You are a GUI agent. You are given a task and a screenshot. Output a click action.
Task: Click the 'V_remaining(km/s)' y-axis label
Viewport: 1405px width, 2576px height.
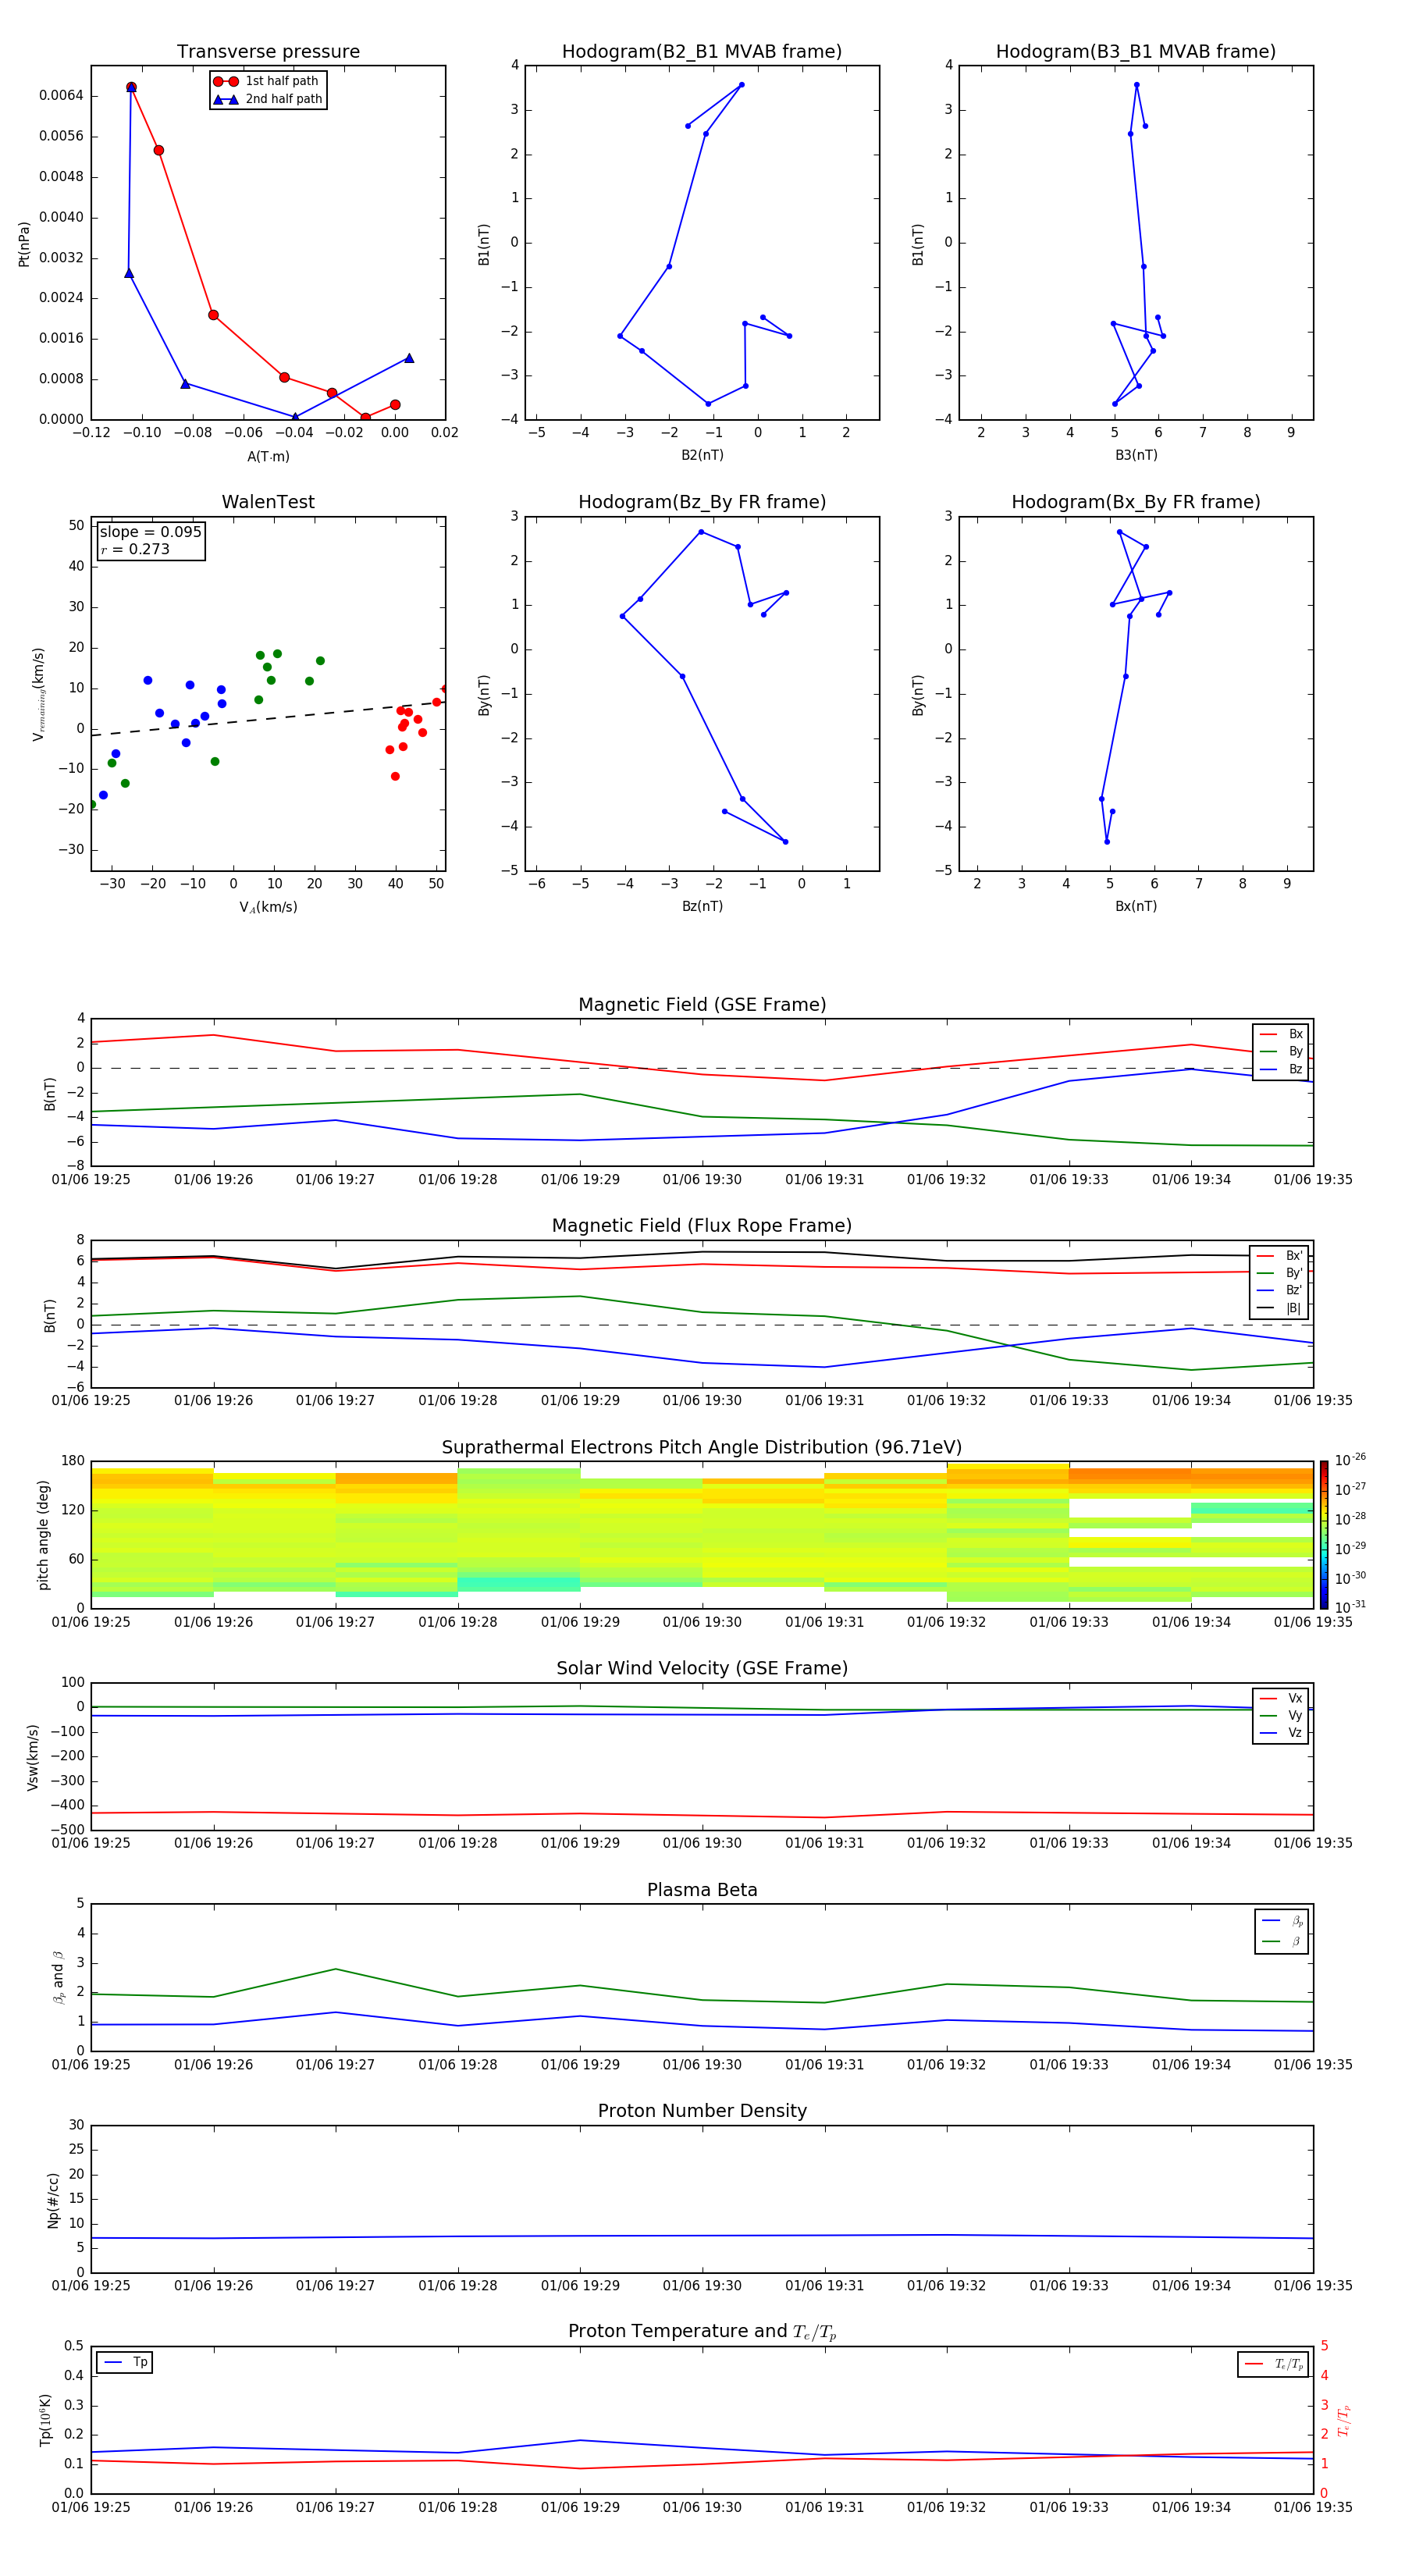coord(38,694)
